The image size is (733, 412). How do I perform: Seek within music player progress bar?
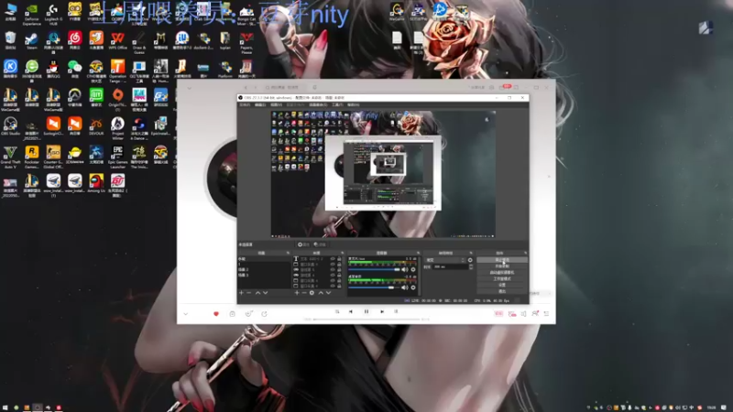pyautogui.click(x=366, y=320)
